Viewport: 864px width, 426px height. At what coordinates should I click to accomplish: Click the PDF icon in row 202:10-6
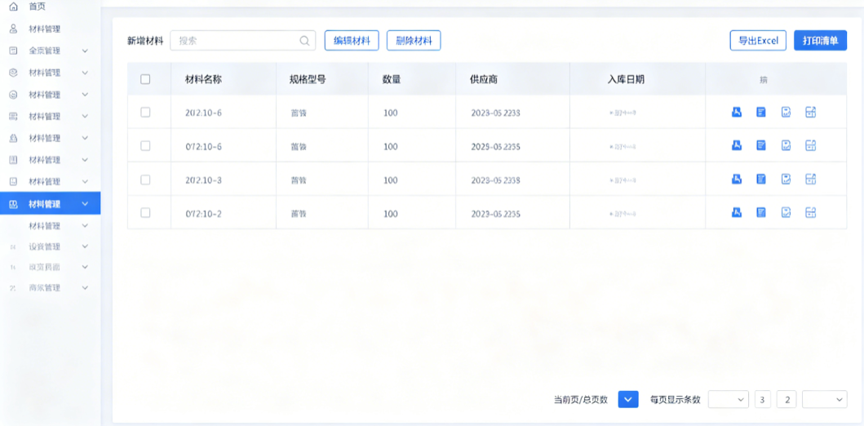coord(737,113)
